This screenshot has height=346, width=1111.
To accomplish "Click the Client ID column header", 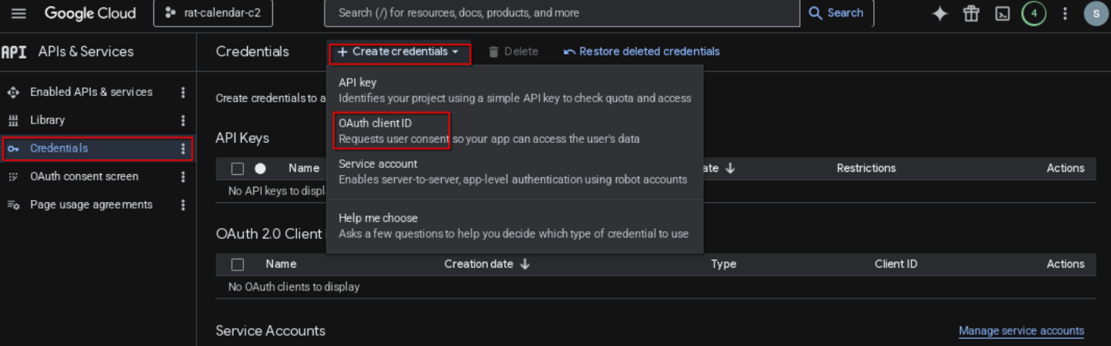I will pyautogui.click(x=896, y=264).
